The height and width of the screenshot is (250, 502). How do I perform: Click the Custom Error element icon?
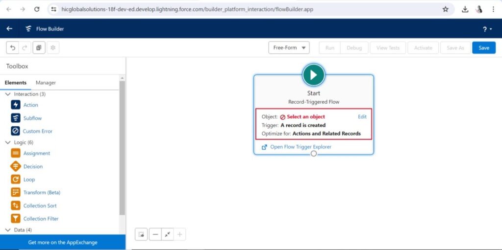tap(15, 131)
